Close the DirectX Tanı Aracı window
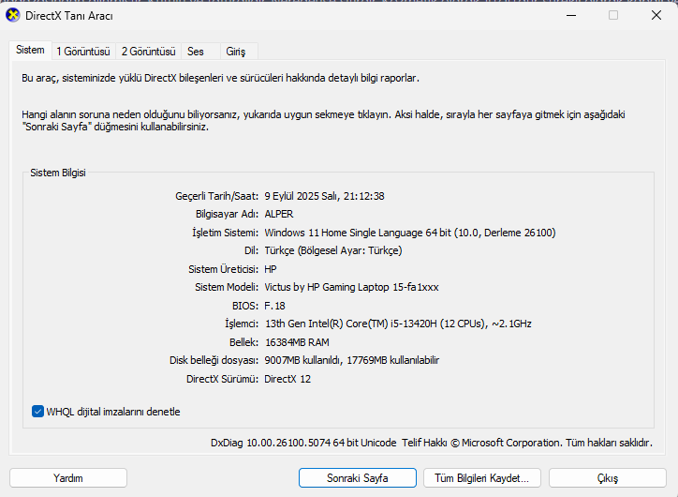The height and width of the screenshot is (497, 678). [x=656, y=15]
